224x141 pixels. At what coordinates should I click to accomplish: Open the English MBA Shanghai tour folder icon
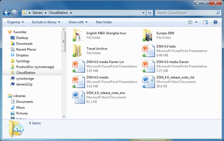[x=78, y=35]
